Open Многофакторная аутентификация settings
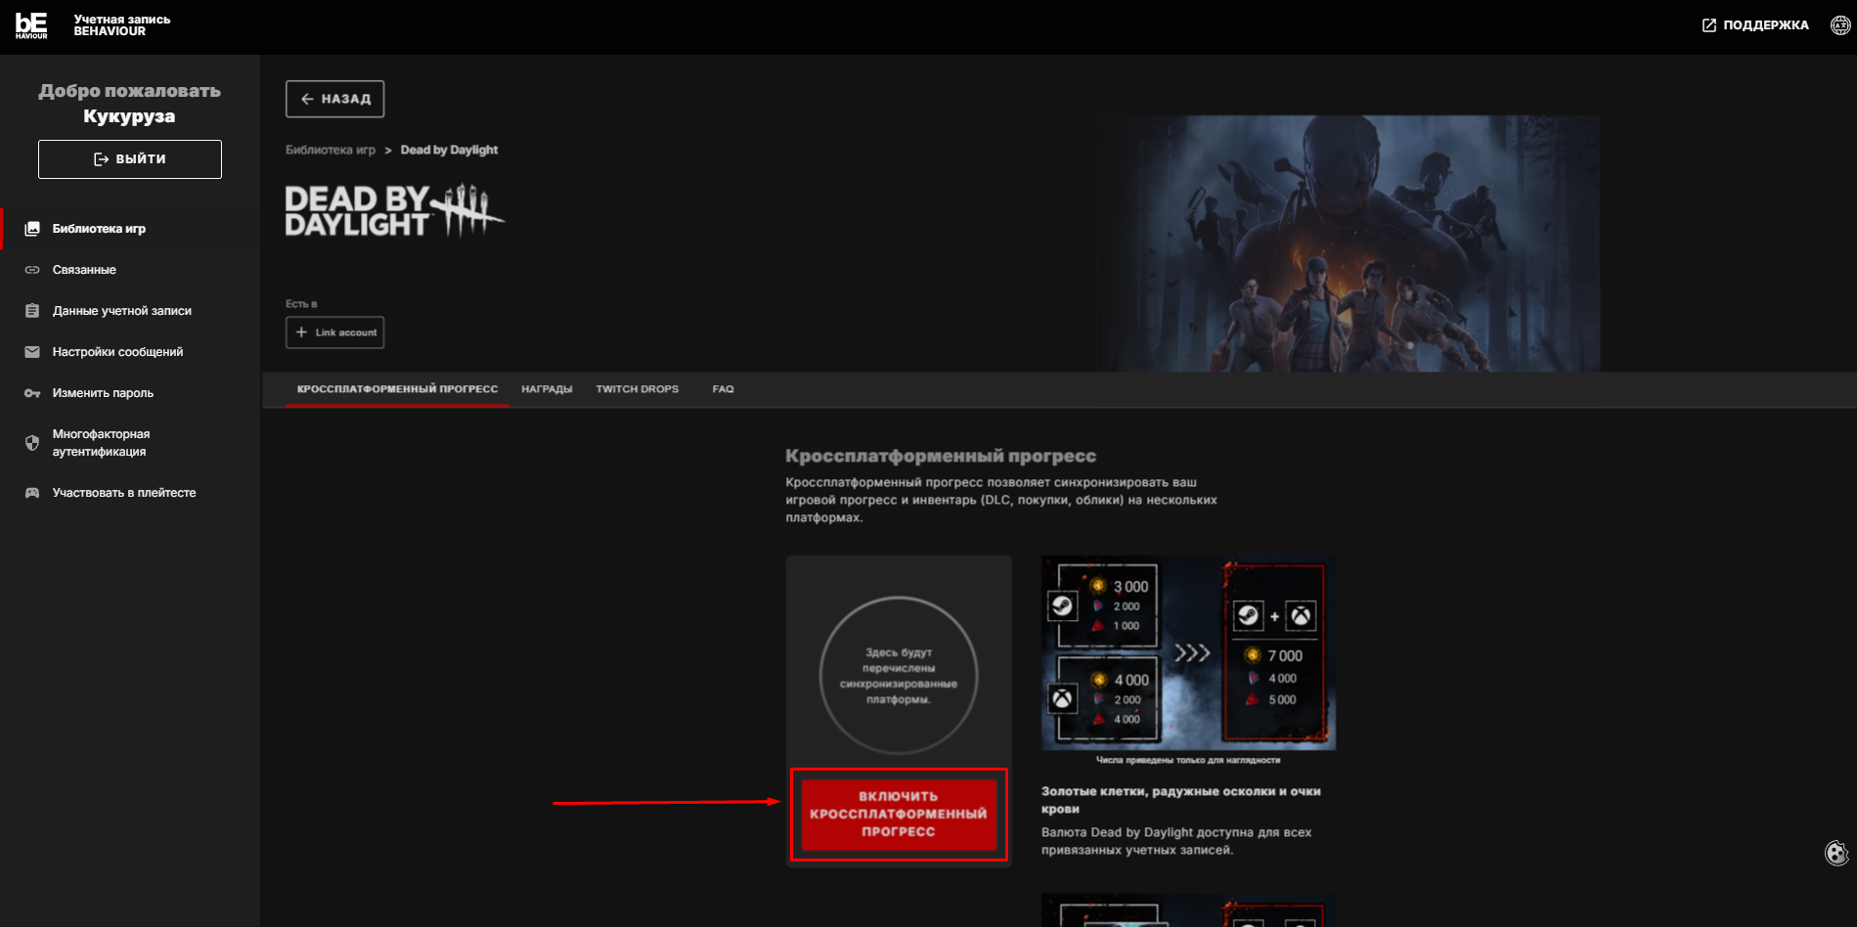This screenshot has height=927, width=1857. [x=130, y=443]
